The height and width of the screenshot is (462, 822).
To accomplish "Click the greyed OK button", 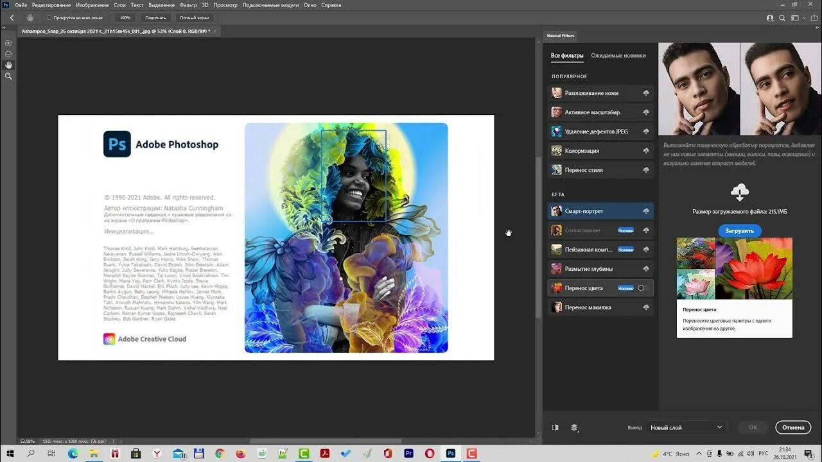I will click(x=753, y=427).
